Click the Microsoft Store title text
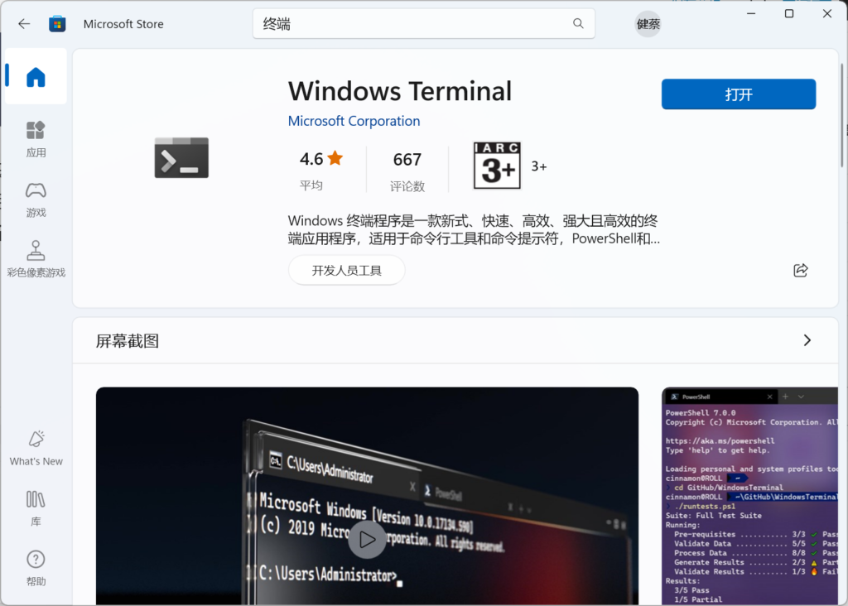Viewport: 848px width, 606px height. tap(123, 24)
